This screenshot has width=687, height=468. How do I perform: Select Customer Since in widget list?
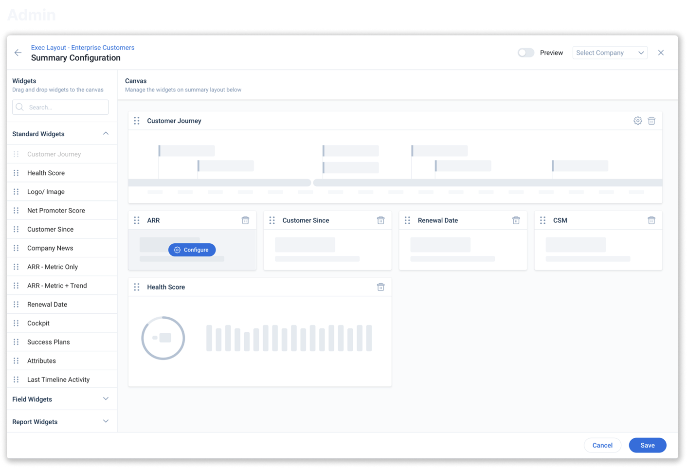(62, 230)
